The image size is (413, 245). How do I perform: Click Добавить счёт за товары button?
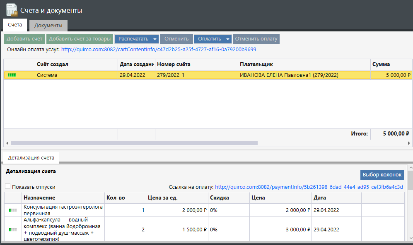(79, 39)
